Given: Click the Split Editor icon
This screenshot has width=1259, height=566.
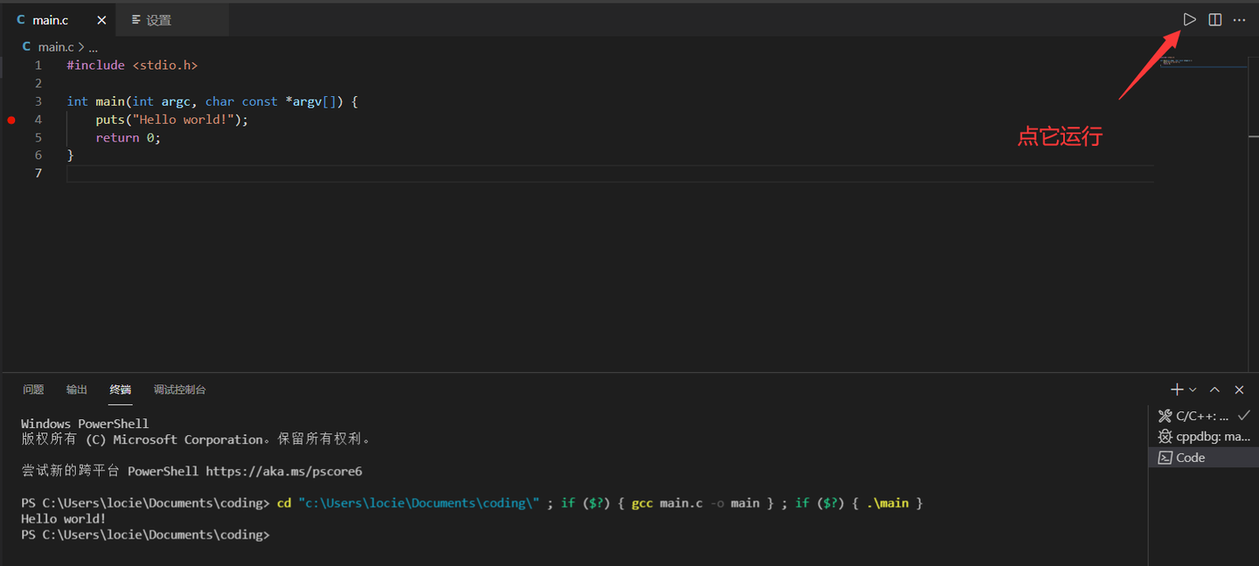Looking at the screenshot, I should pos(1214,19).
